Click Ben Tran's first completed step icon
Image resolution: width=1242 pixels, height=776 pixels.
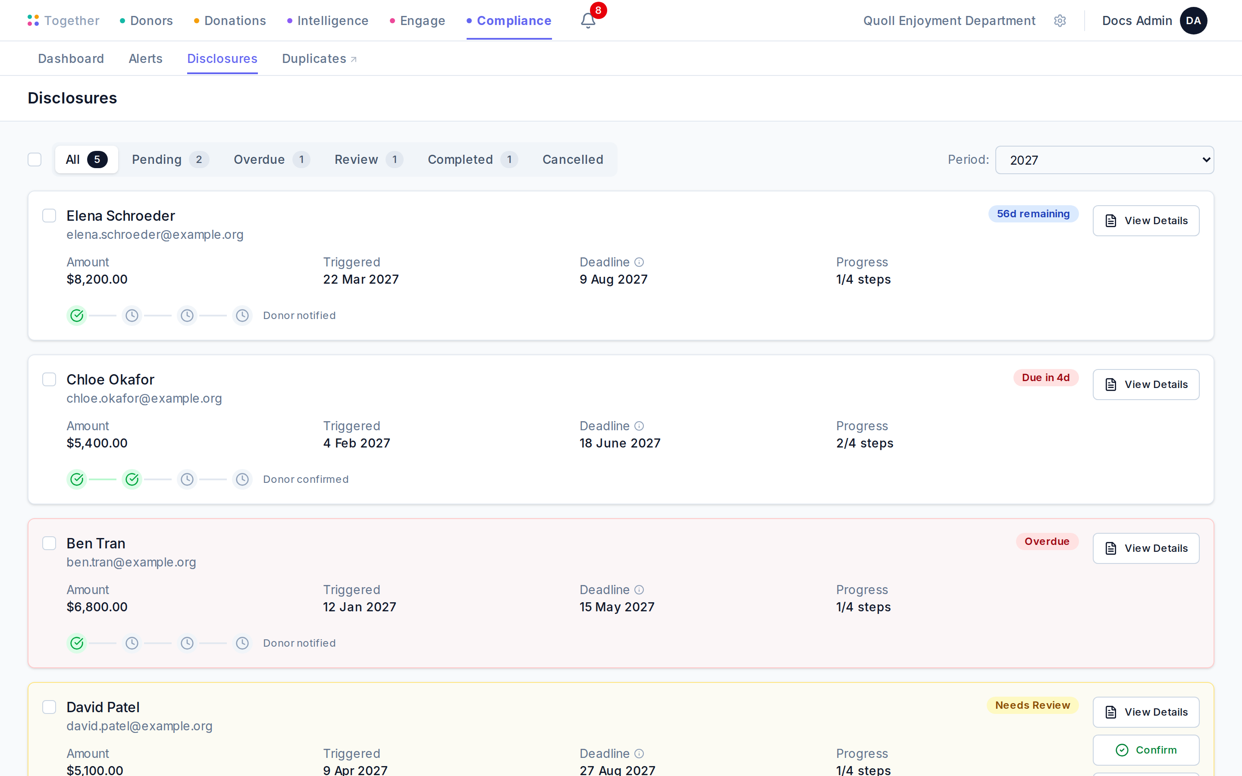(x=77, y=642)
